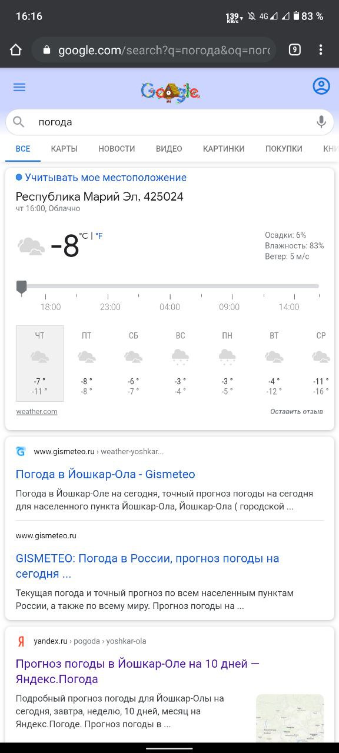Screen dimensions: 339x753
Task: Select the ПТ forecast day
Action: pos(87,364)
